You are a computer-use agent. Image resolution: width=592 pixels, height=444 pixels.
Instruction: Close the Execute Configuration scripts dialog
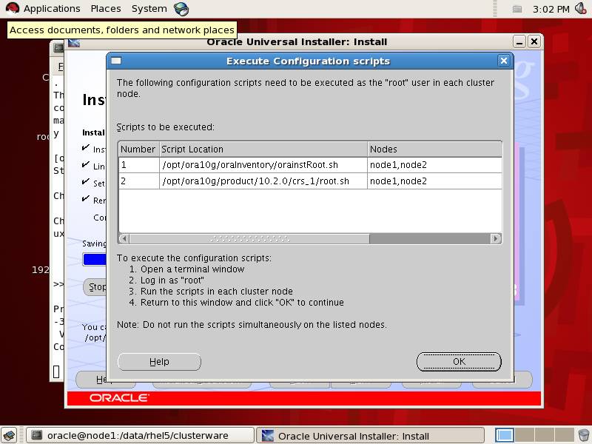tap(504, 61)
